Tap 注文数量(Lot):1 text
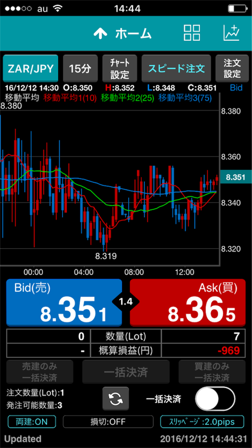 (x=35, y=393)
